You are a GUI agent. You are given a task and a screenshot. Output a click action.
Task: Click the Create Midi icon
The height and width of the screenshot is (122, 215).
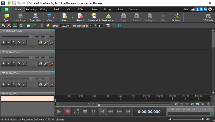pyautogui.click(x=94, y=17)
